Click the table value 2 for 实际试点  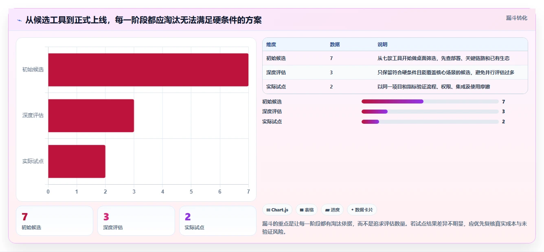click(x=331, y=87)
